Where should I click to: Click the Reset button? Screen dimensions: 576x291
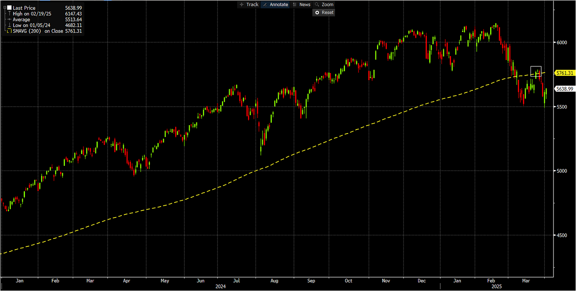tap(324, 13)
